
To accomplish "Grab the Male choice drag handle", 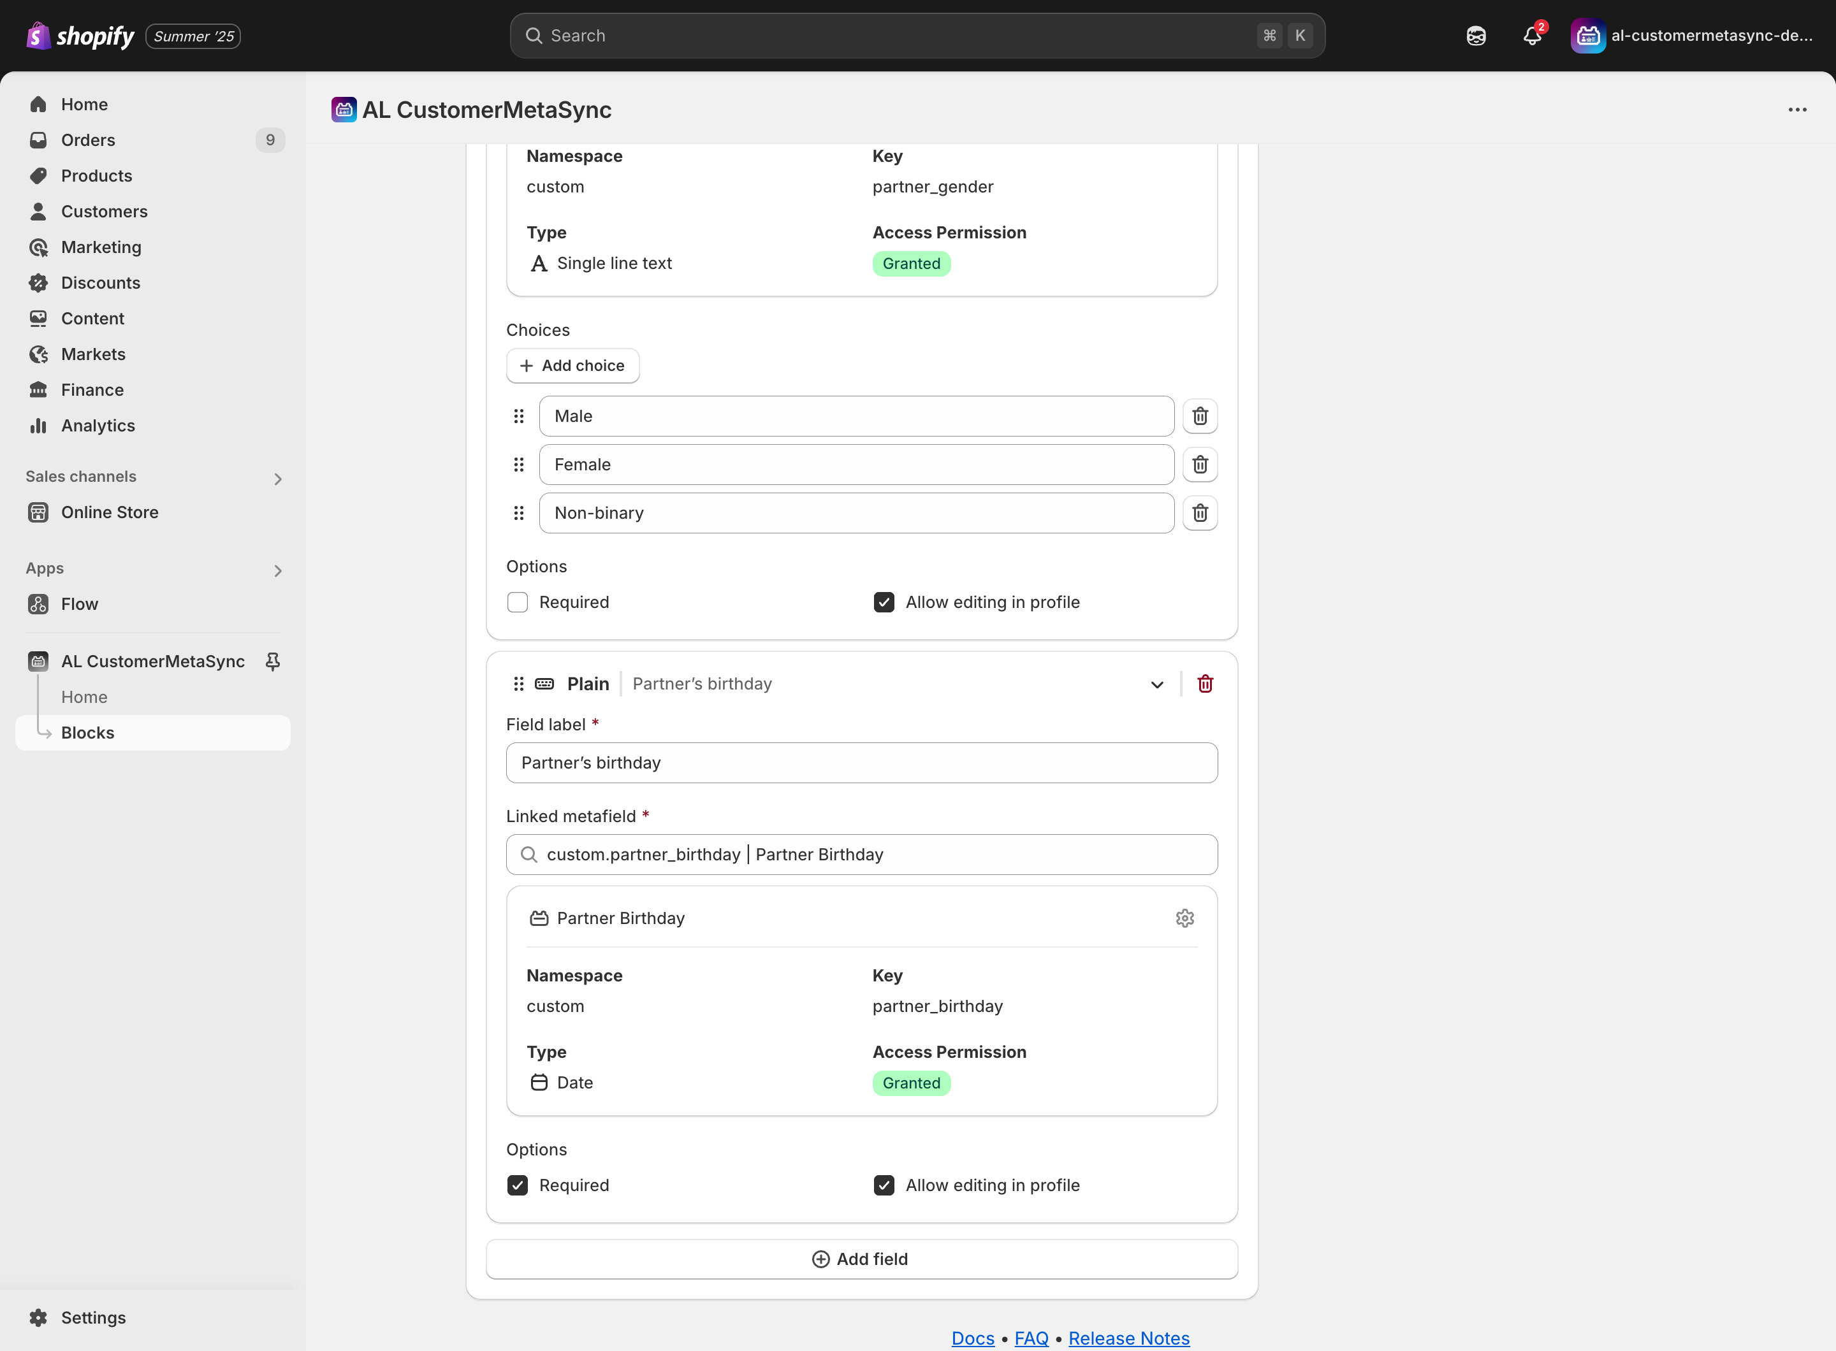I will click(x=518, y=416).
